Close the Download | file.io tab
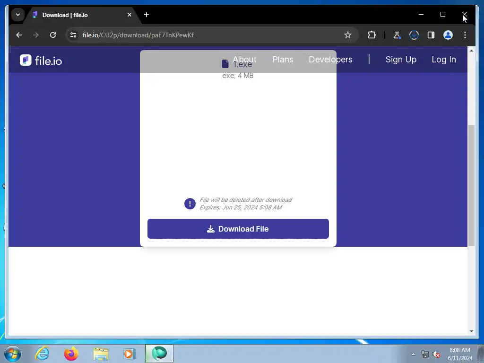 click(130, 15)
